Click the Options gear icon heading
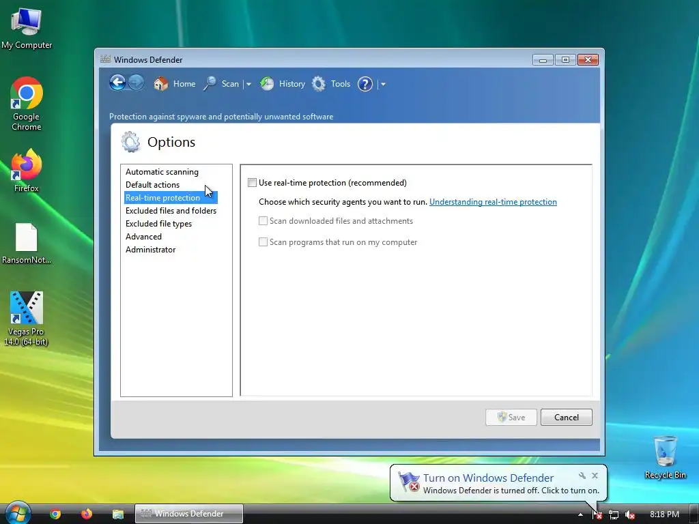The width and height of the screenshot is (699, 524). (130, 142)
